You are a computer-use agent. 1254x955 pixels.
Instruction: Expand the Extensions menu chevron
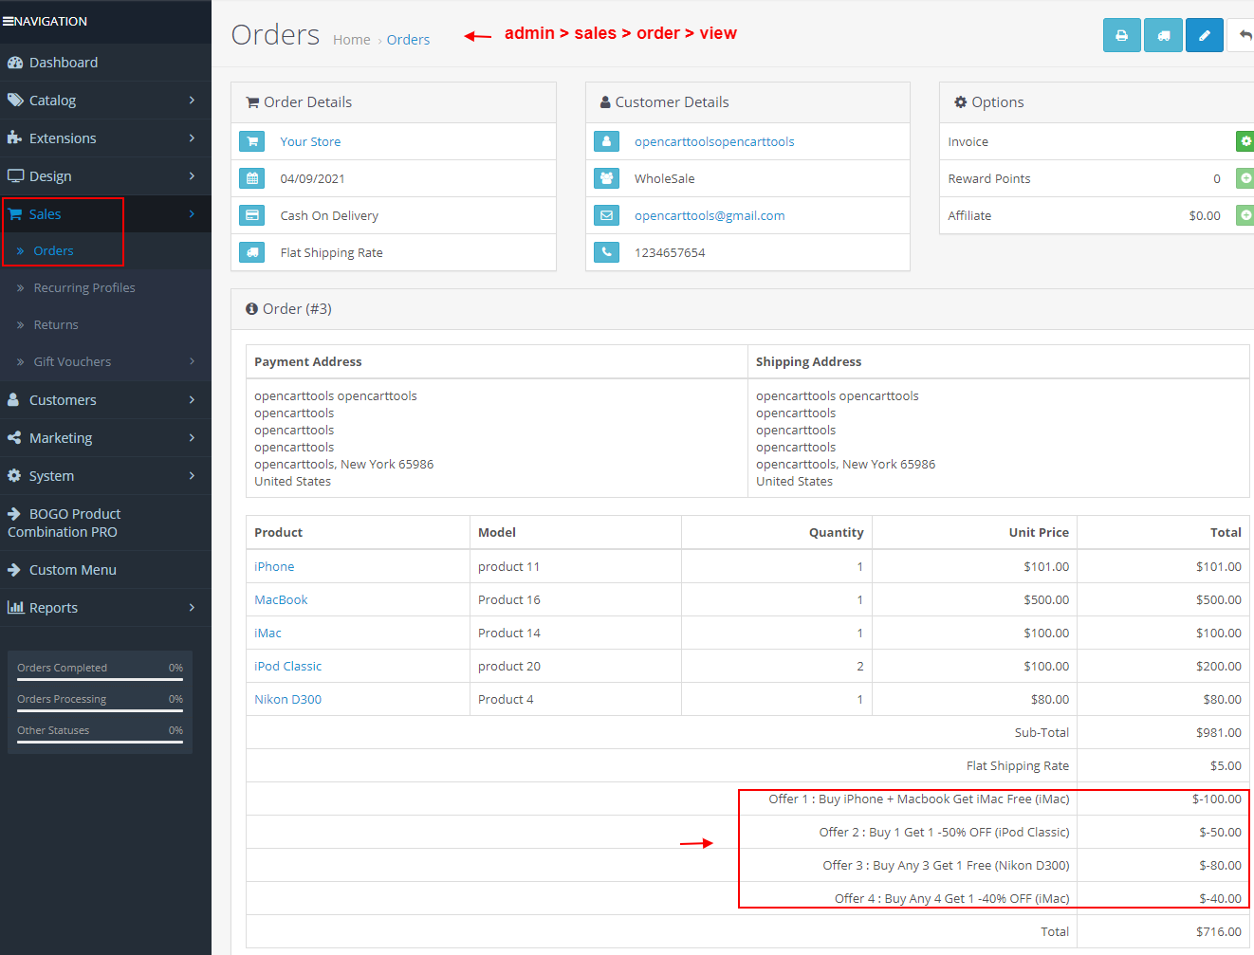[x=192, y=138]
